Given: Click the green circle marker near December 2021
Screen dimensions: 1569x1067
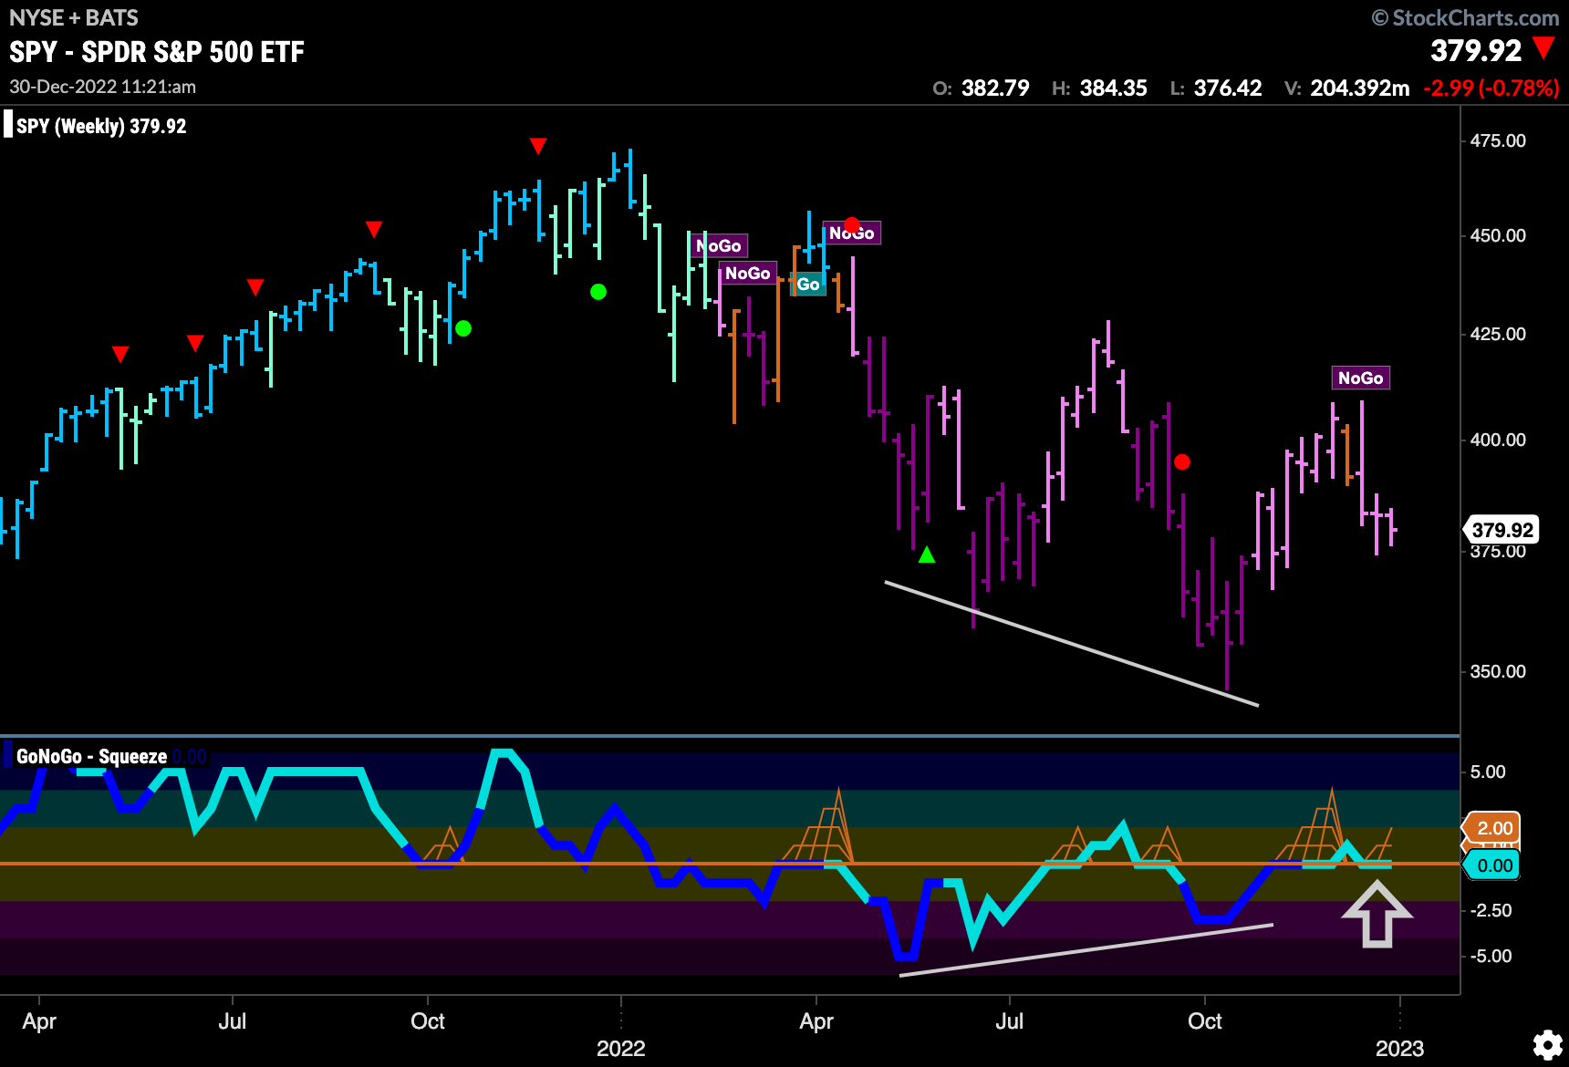Looking at the screenshot, I should (x=598, y=292).
